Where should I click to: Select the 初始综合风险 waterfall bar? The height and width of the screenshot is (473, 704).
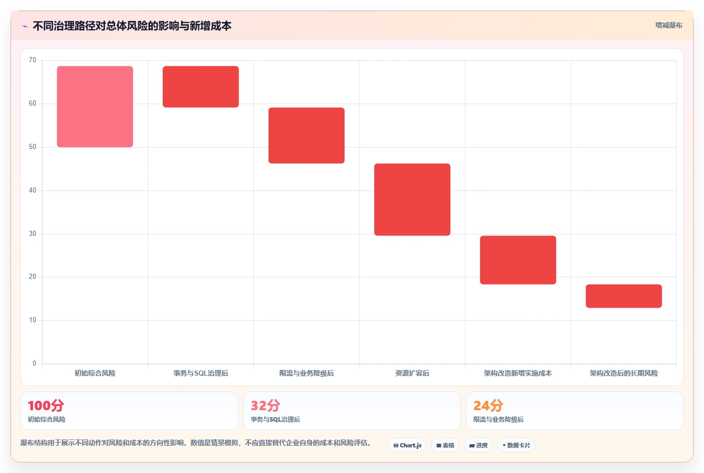pos(95,107)
